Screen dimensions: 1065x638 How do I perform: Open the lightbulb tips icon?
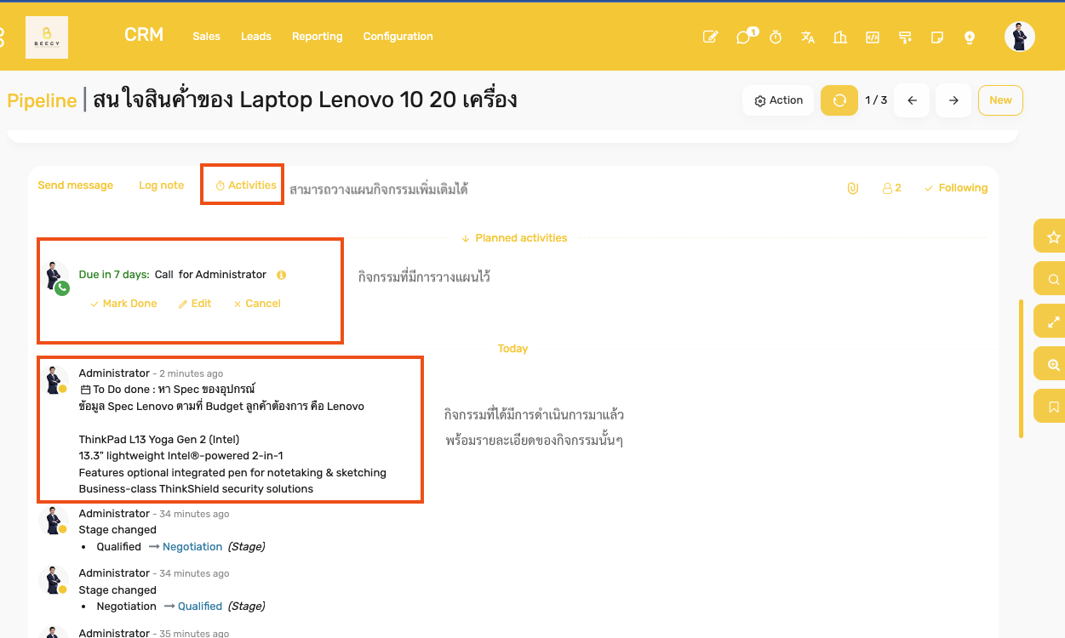[x=969, y=37]
